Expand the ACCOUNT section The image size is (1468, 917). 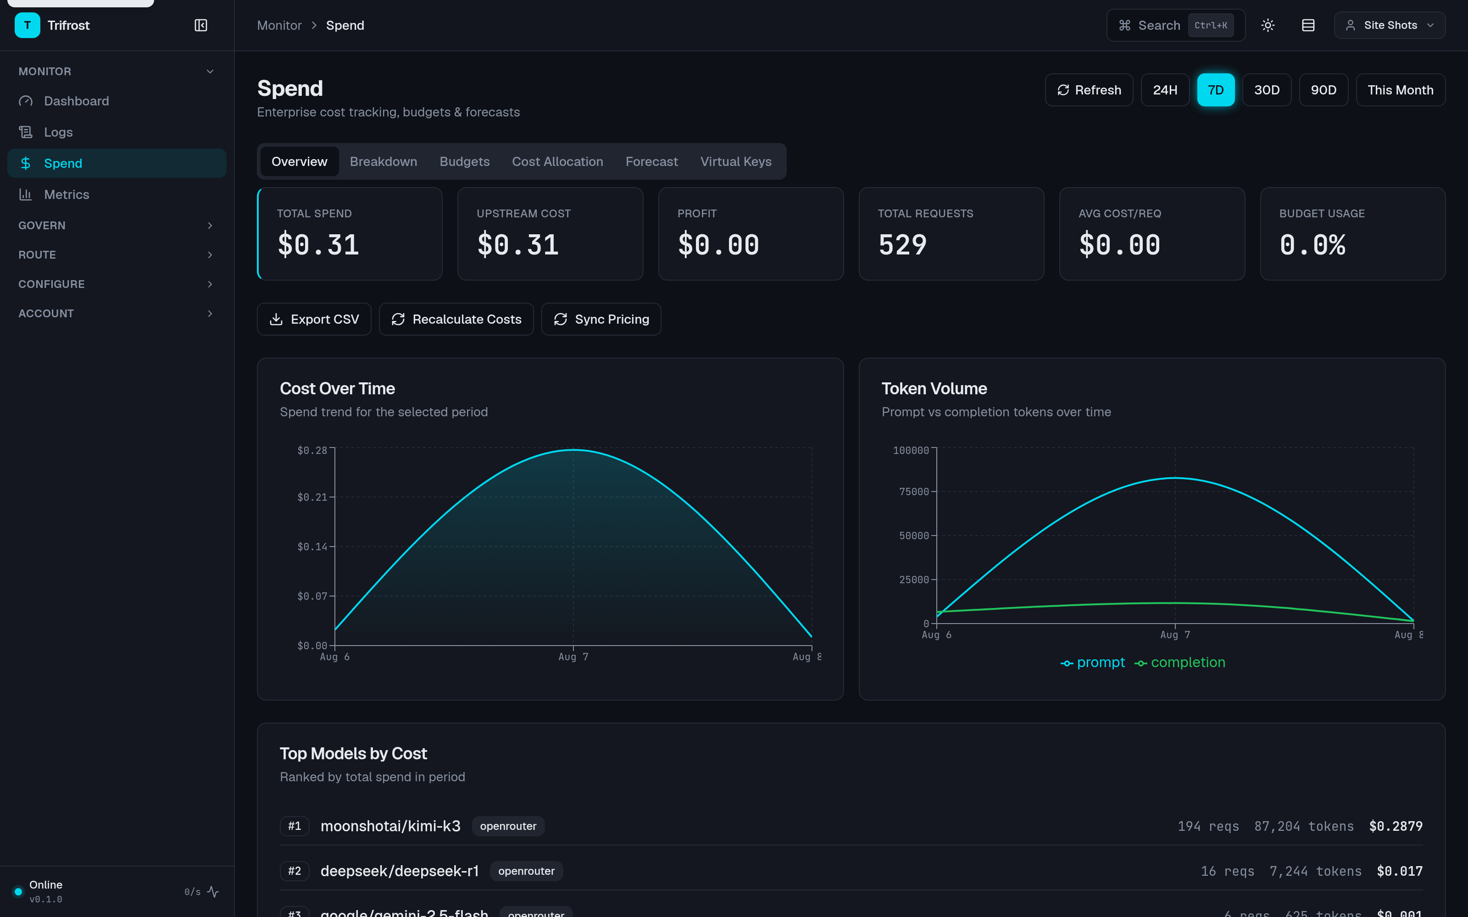coord(117,314)
